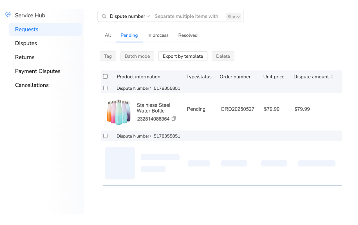Check the select-all checkbox in table header
The image size is (358, 225).
105,76
